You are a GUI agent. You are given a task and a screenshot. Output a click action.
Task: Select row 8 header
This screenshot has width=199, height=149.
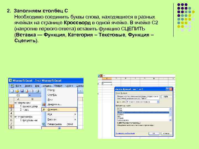[x=11, y=127]
